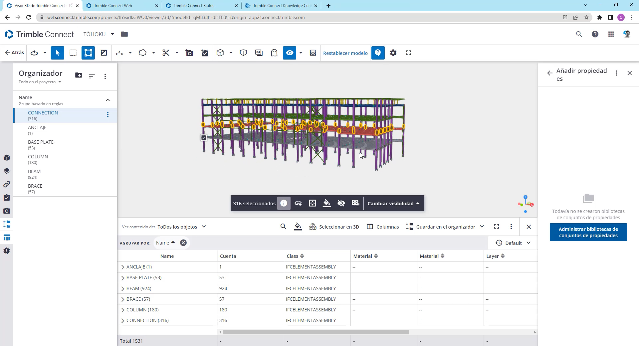Click Seleccionar en 3D button
Image resolution: width=639 pixels, height=346 pixels.
coord(334,227)
